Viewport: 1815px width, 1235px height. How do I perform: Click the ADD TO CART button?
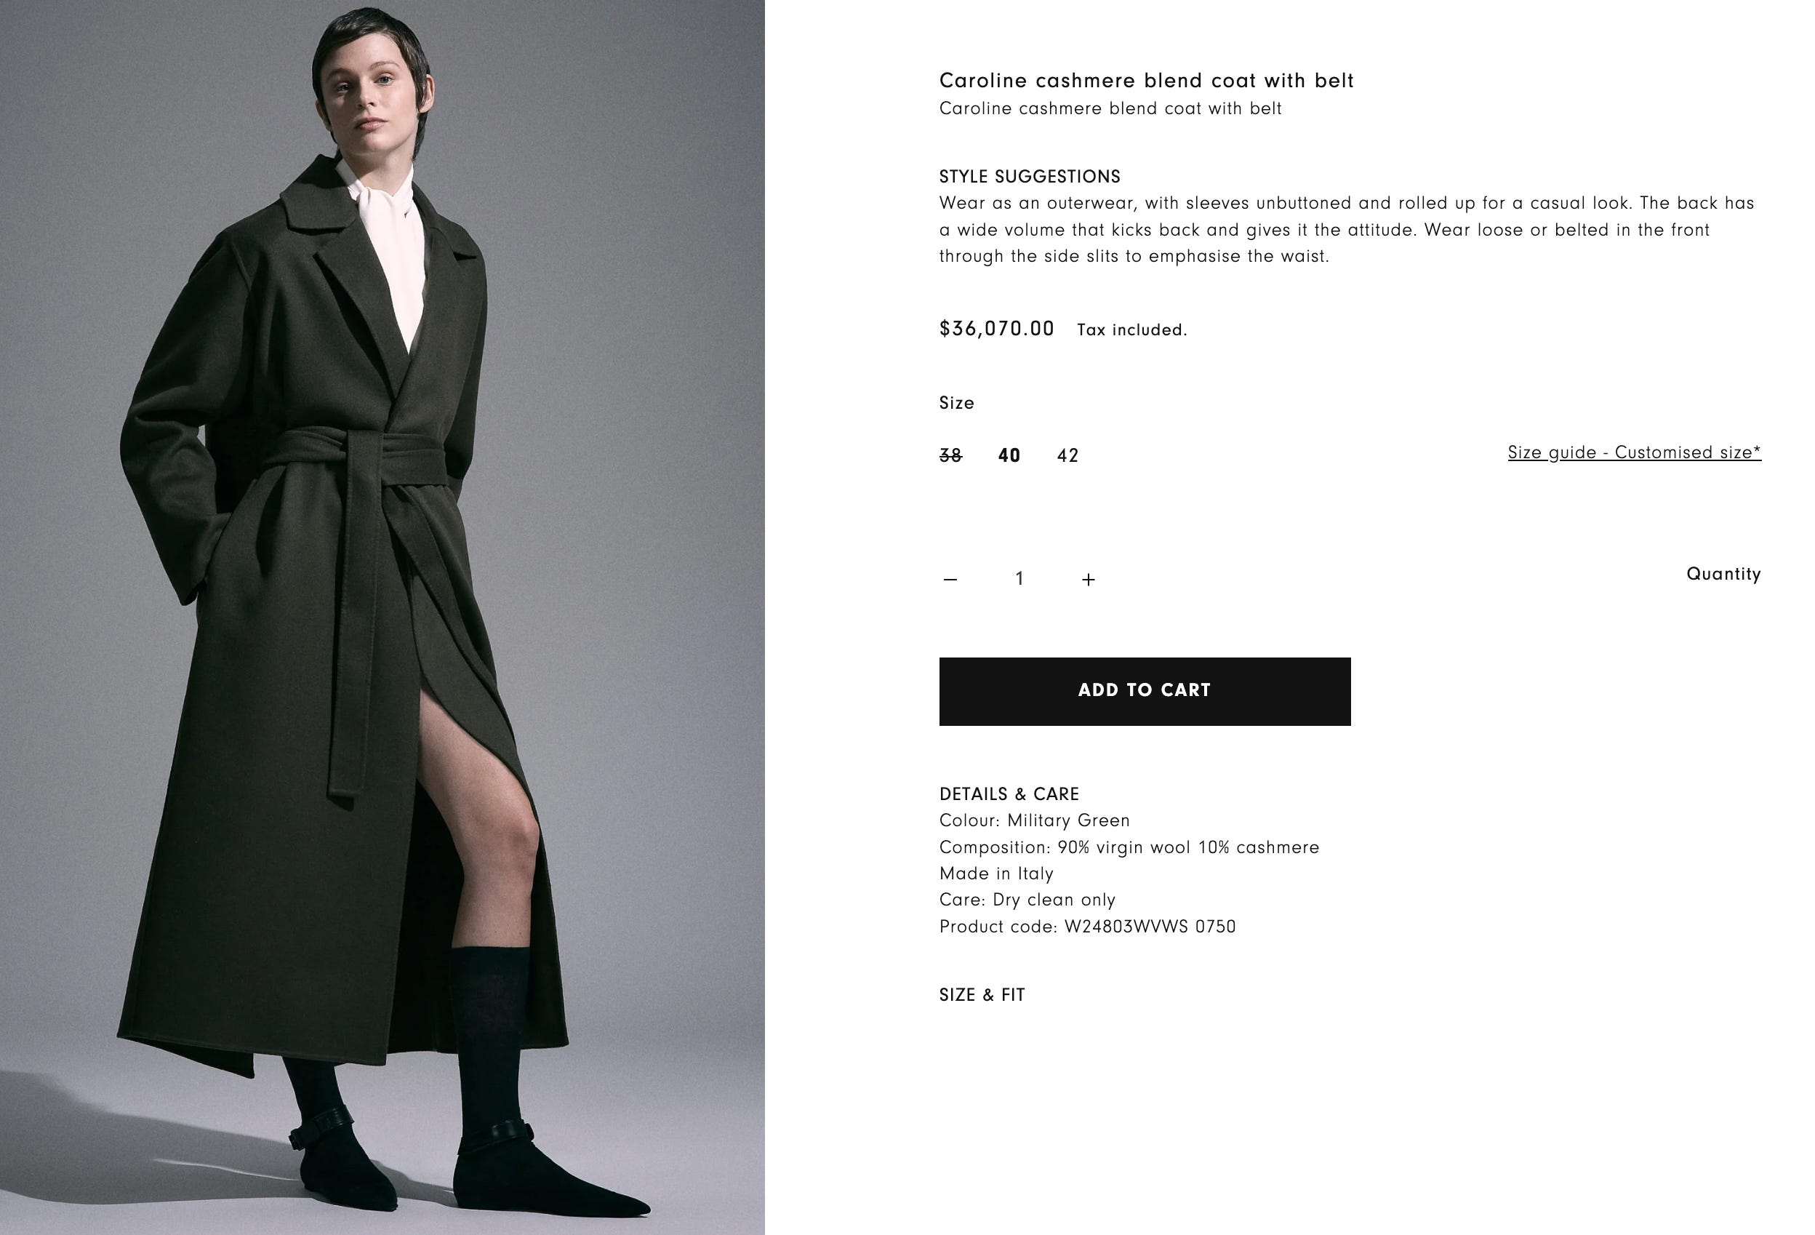click(x=1144, y=691)
